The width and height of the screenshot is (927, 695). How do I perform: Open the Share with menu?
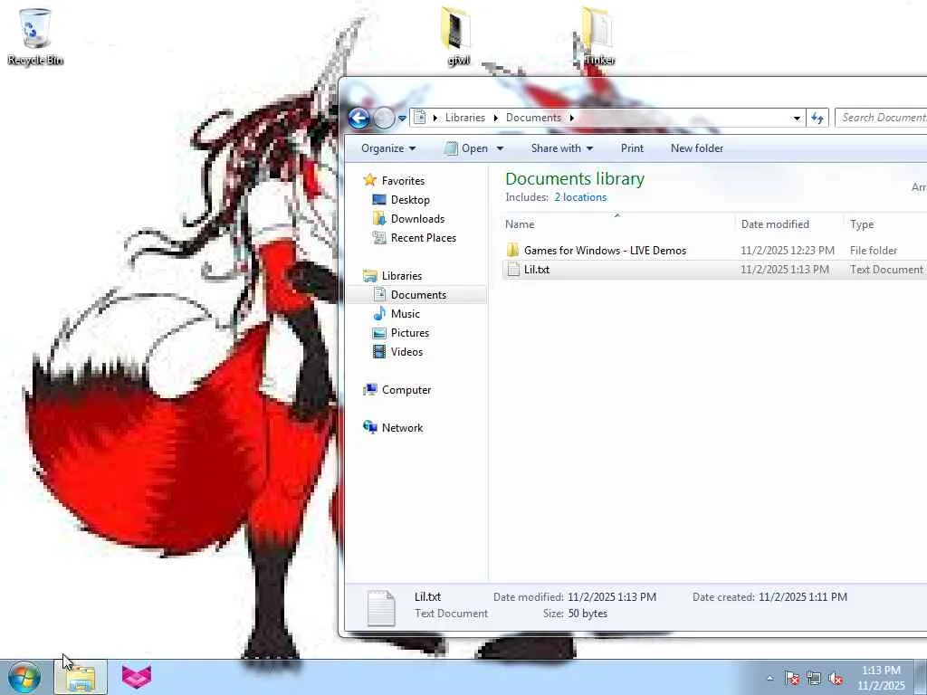[x=561, y=148]
